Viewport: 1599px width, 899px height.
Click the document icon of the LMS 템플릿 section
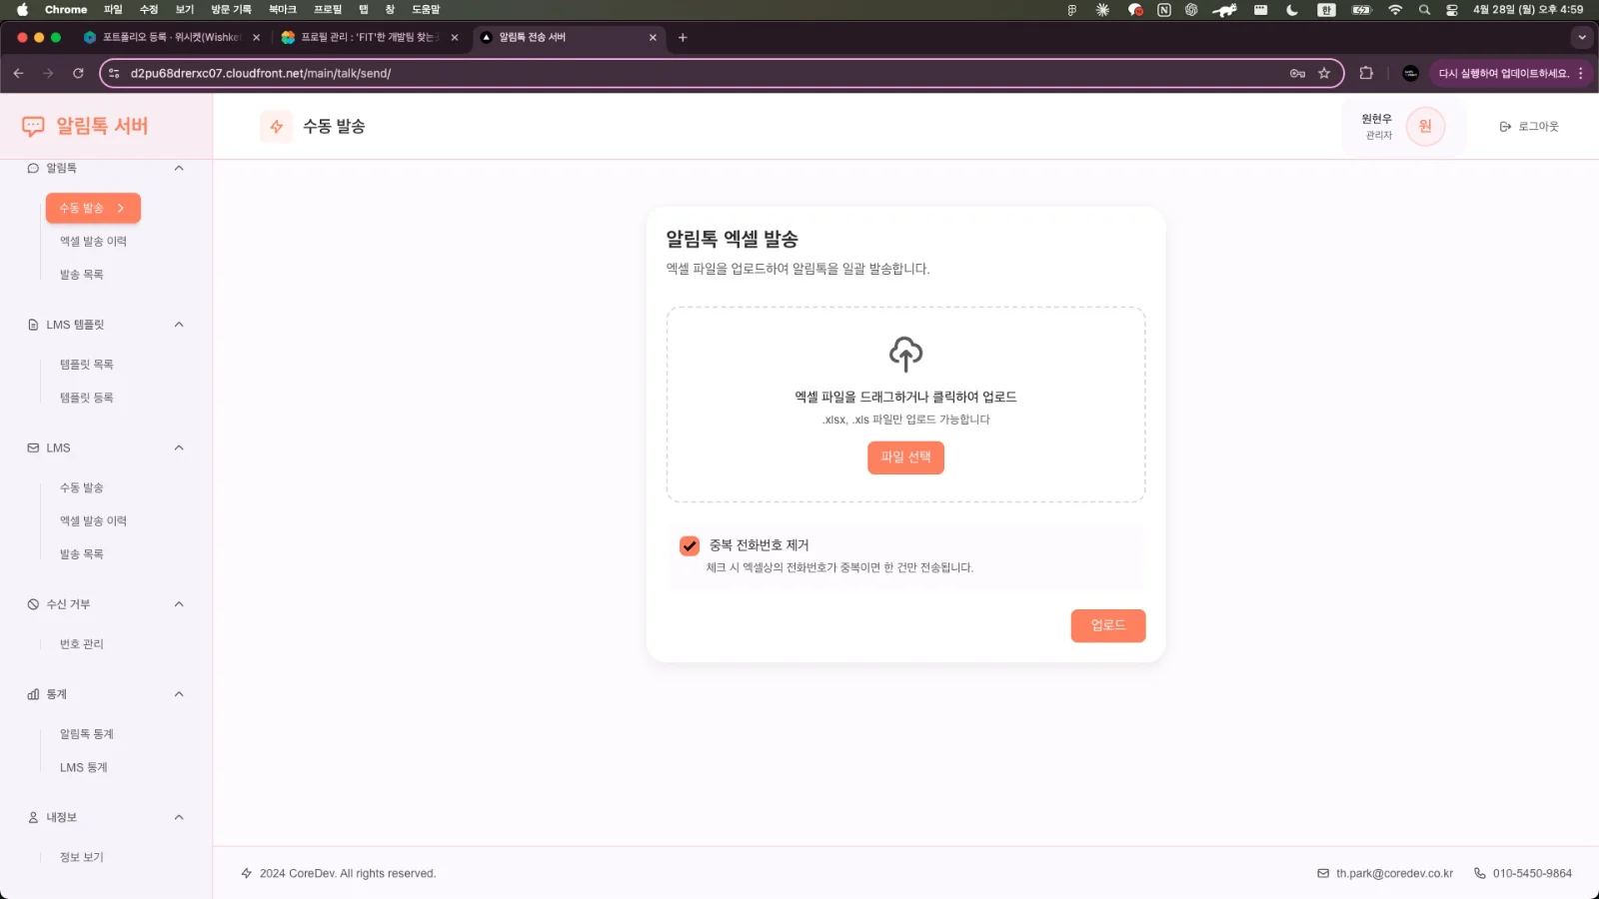(x=33, y=325)
